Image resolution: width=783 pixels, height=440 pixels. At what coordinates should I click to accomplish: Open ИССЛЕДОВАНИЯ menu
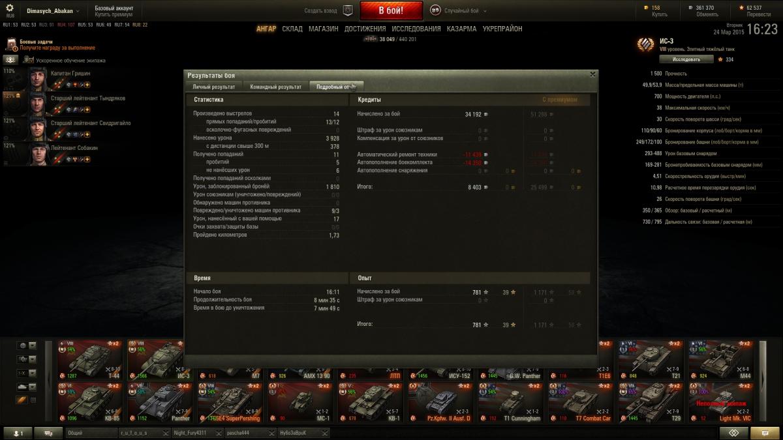[416, 29]
